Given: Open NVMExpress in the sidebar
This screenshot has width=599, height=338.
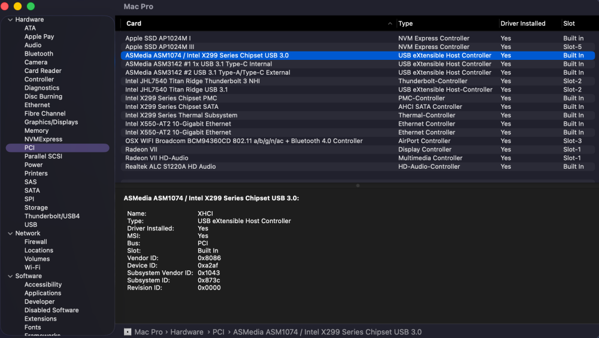Looking at the screenshot, I should [44, 139].
